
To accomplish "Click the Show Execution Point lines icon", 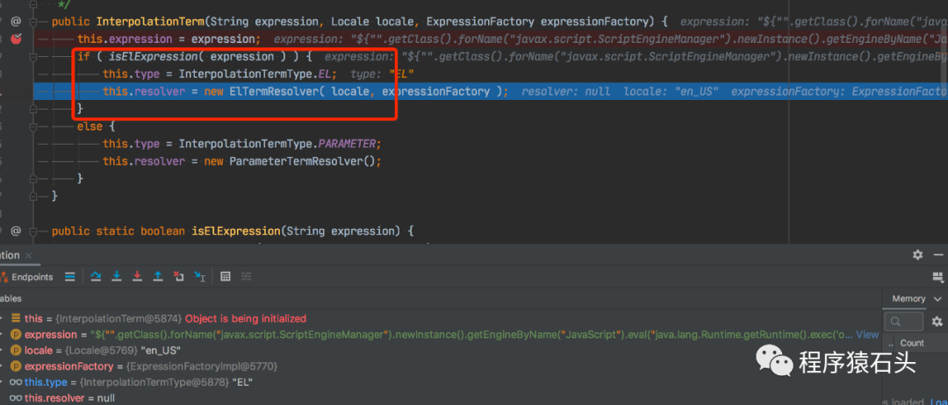I will 70,276.
